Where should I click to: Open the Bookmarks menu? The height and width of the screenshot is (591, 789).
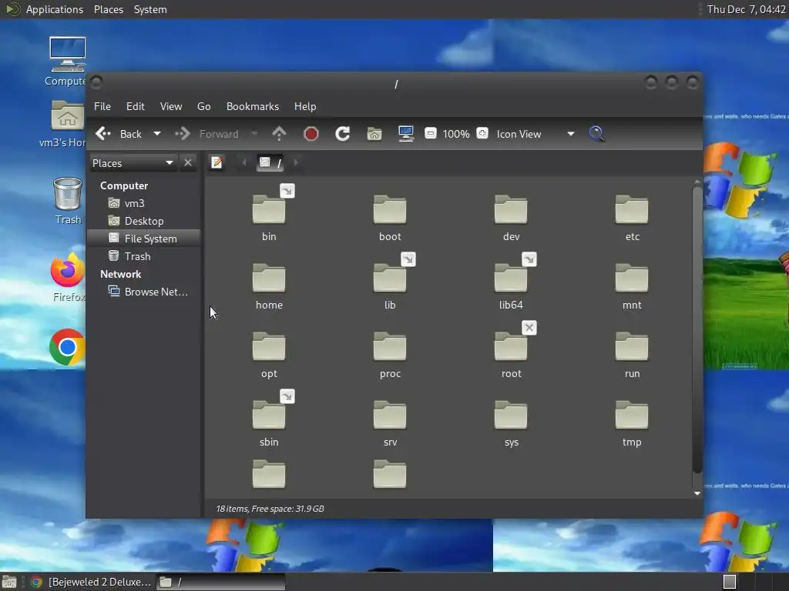click(252, 106)
